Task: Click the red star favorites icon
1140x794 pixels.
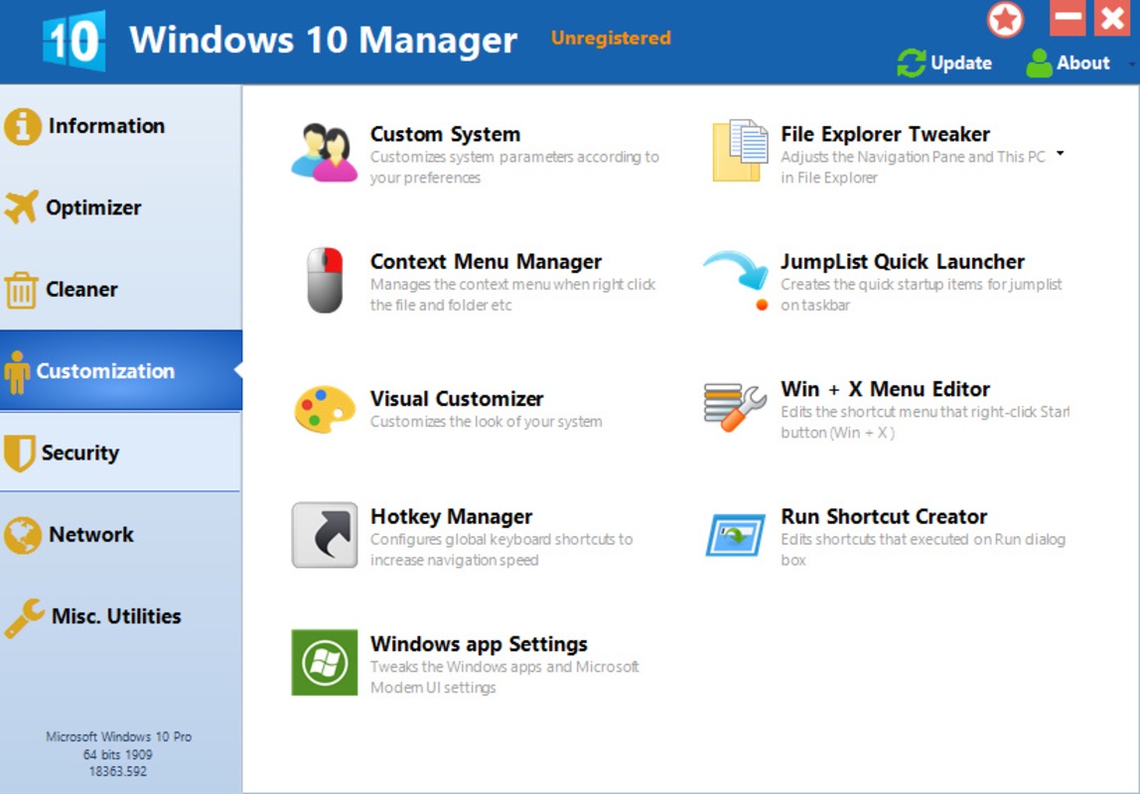Action: 1005,20
